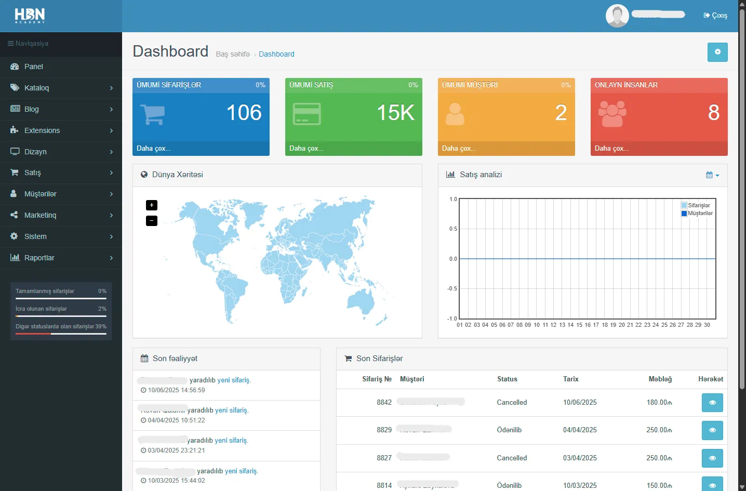Click the group icon in online people tile

(x=612, y=114)
